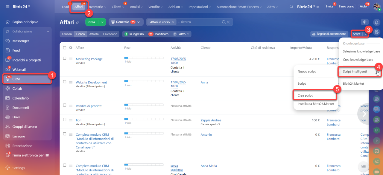The width and height of the screenshot is (383, 175).
Task: Check the checkbox for the Antonio deal row
Action: (x=65, y=134)
